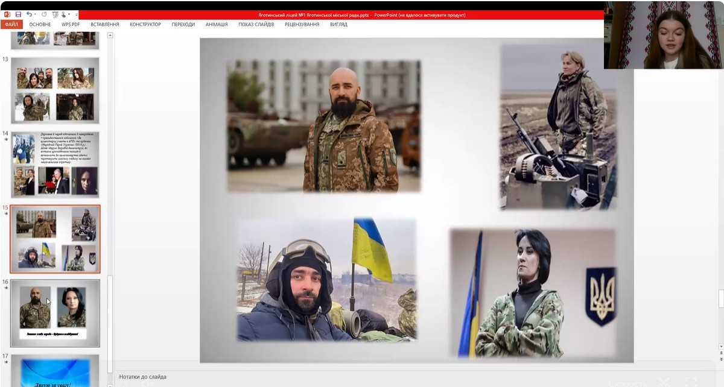This screenshot has width=724, height=387.
Task: Click the Undo arrow icon
Action: [x=28, y=14]
